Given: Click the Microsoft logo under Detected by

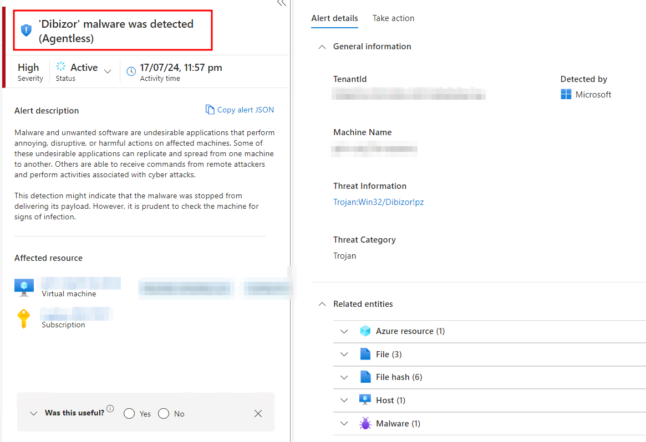Looking at the screenshot, I should 566,94.
